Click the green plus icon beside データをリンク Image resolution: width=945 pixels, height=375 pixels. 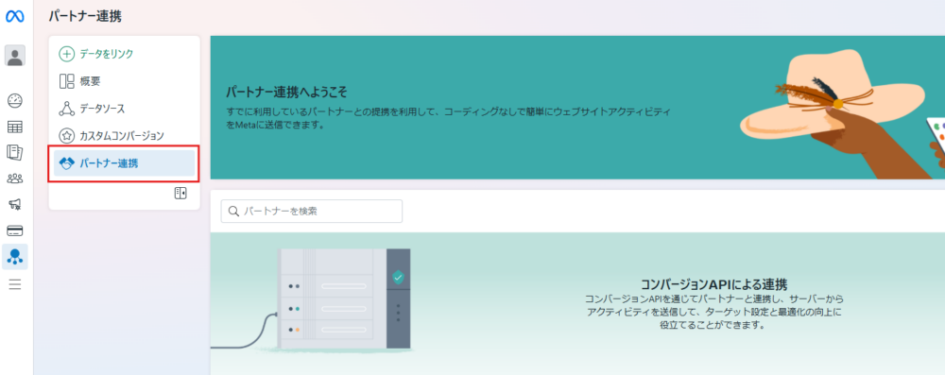(x=66, y=54)
